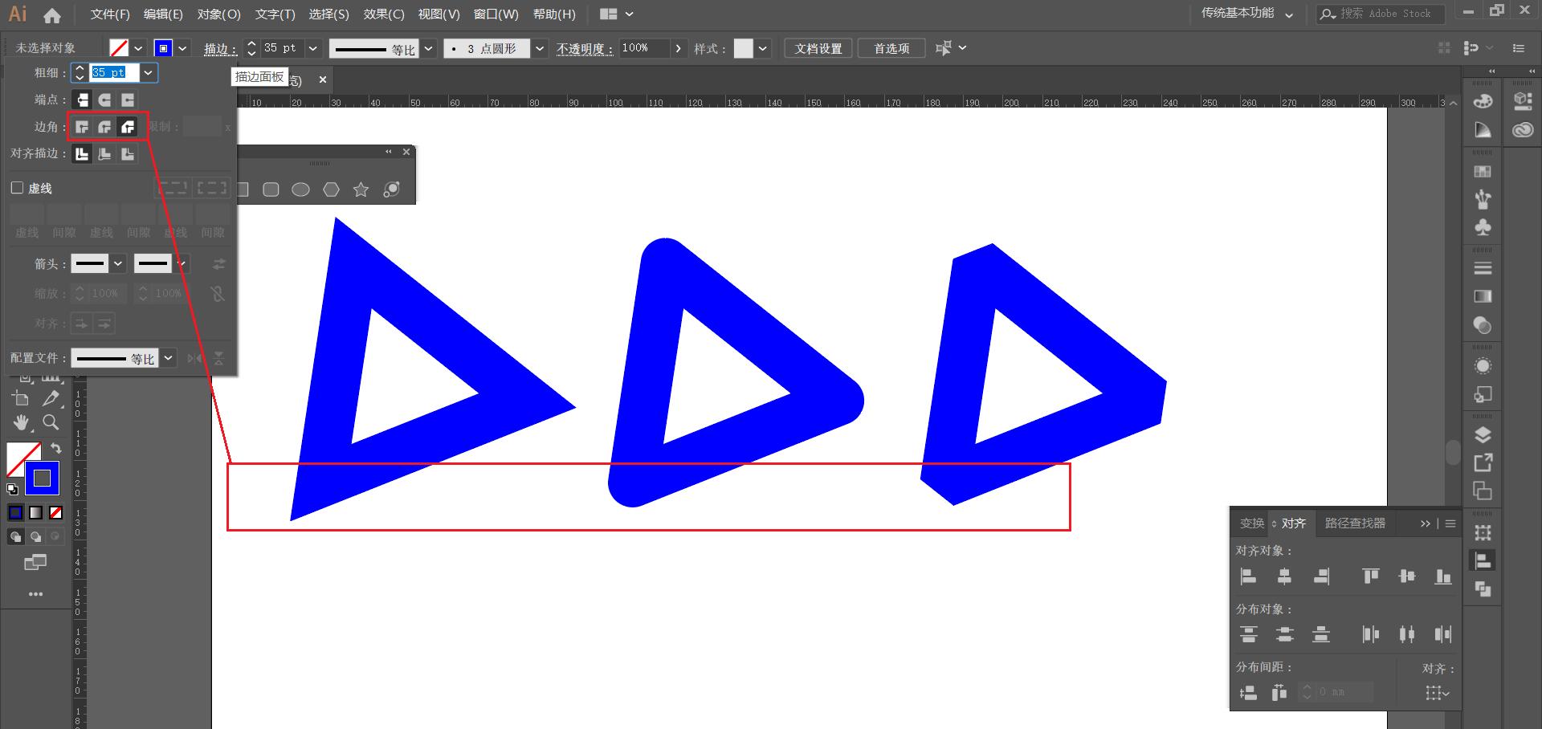Open the Align panel options menu
The width and height of the screenshot is (1542, 729).
[x=1450, y=523]
